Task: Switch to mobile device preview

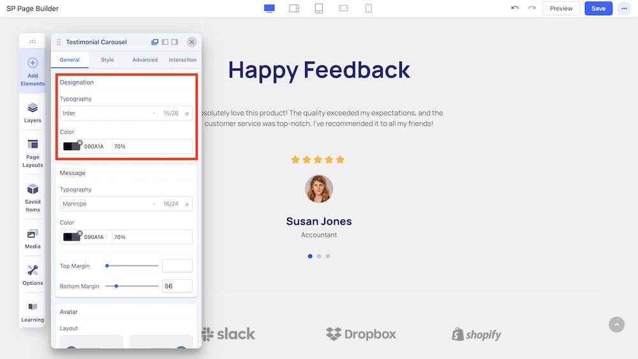Action: (x=368, y=8)
